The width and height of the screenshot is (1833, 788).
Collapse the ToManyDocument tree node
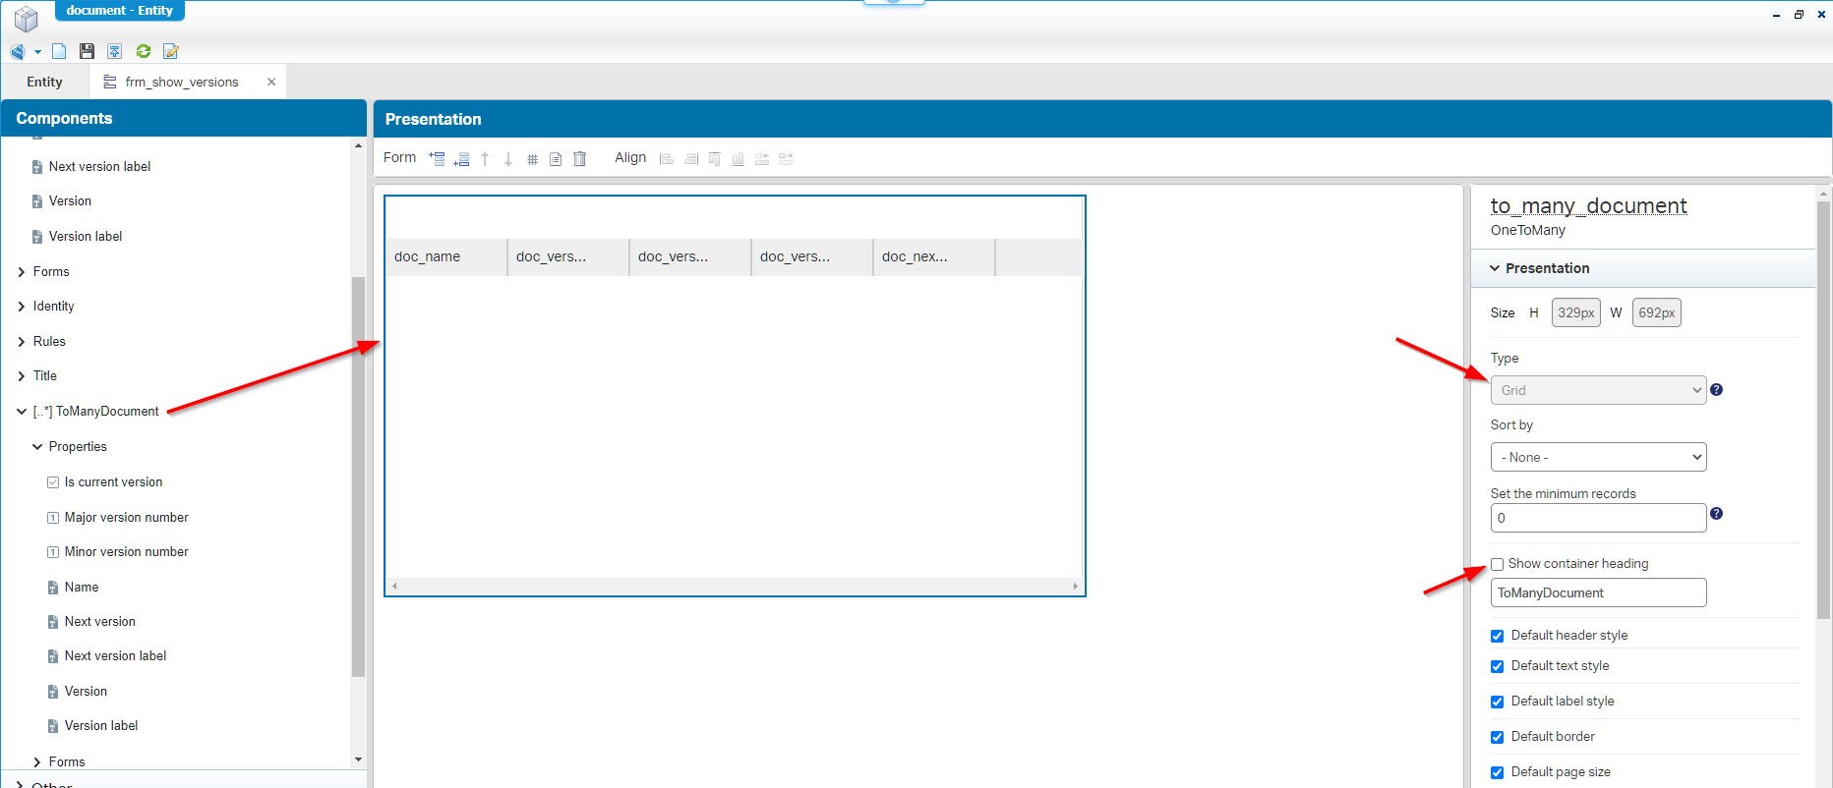coord(22,412)
